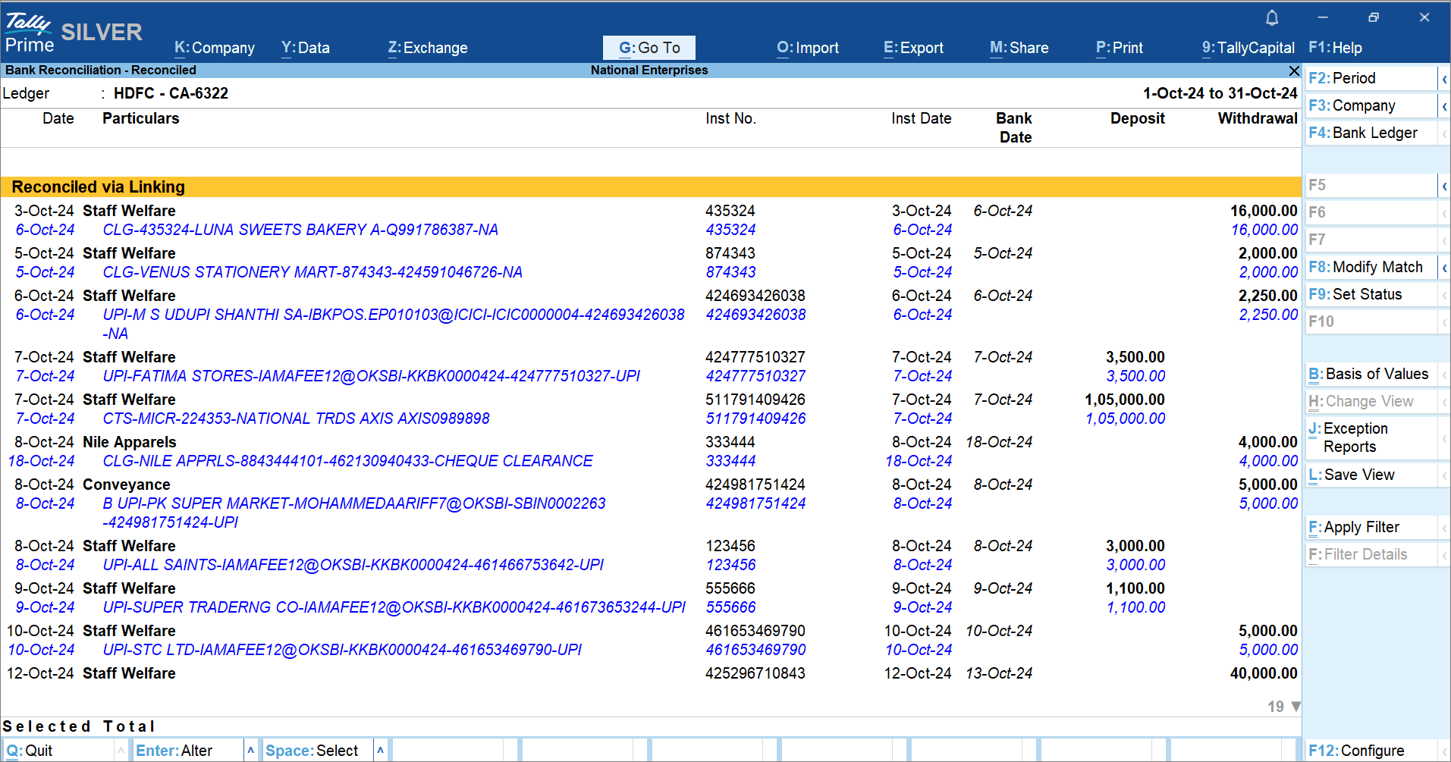Open the Z: Exchange menu

coord(428,48)
